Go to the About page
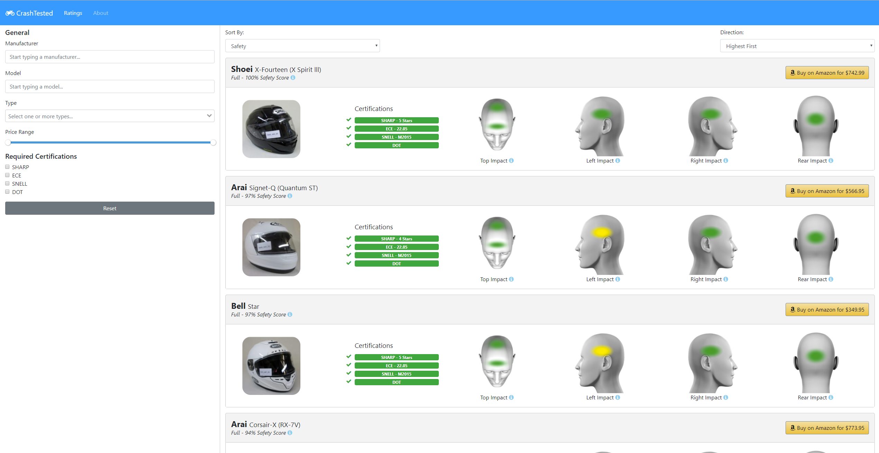879x453 pixels. tap(100, 13)
